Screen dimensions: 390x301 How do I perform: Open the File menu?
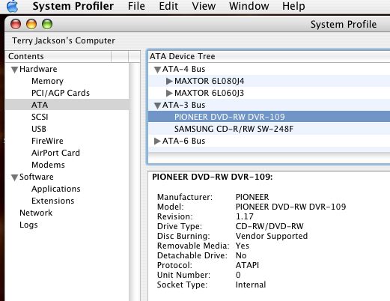point(136,6)
